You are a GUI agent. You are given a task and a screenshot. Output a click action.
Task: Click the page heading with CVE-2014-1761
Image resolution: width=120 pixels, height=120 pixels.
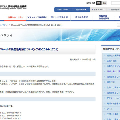[x=29, y=49]
